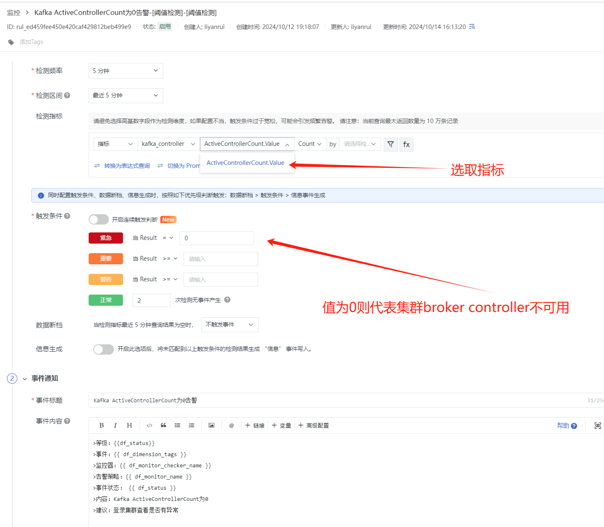This screenshot has width=604, height=527.
Task: Open the = operator dropdown for 紧急
Action: [x=168, y=238]
